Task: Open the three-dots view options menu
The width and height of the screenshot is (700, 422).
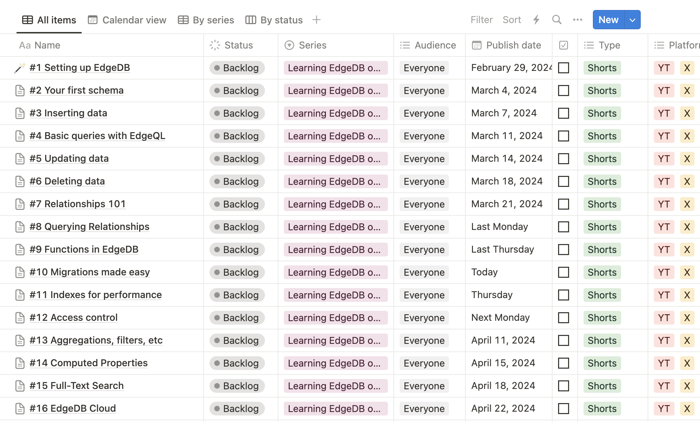Action: coord(578,20)
